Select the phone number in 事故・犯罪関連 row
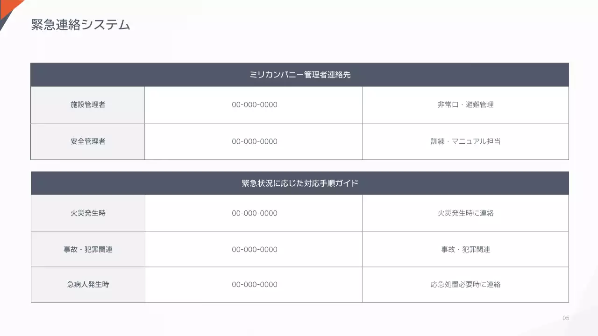This screenshot has width=598, height=336. (x=254, y=250)
